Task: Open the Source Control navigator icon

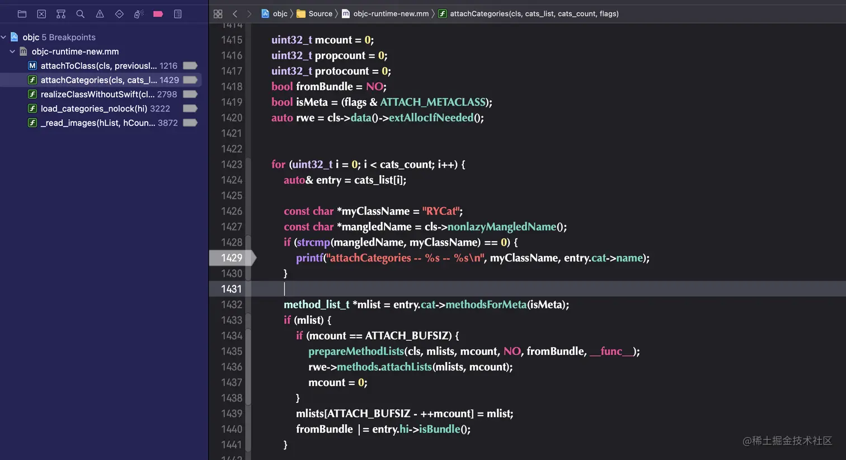Action: tap(41, 14)
